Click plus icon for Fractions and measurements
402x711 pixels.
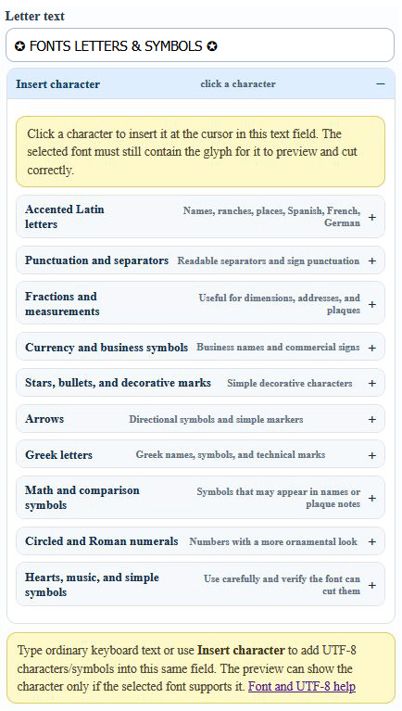click(372, 304)
